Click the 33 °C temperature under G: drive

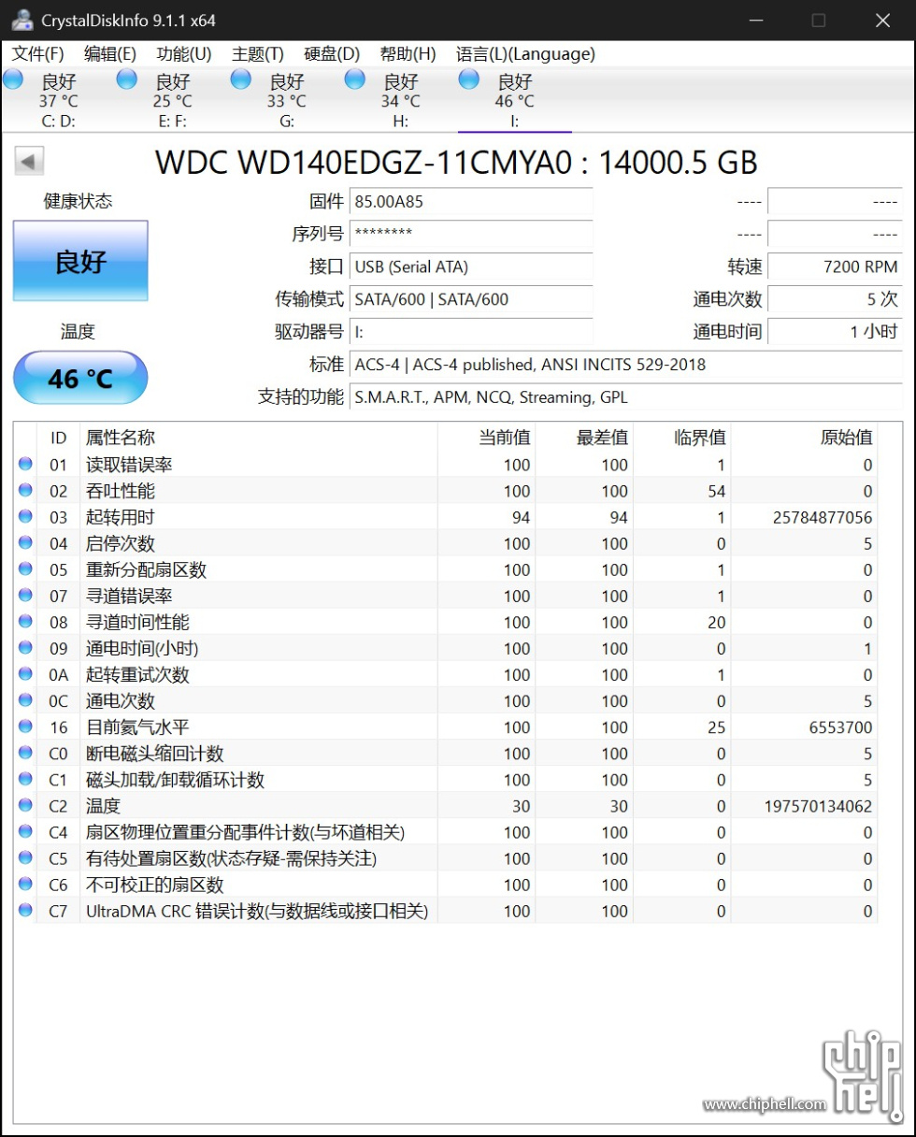pos(286,101)
